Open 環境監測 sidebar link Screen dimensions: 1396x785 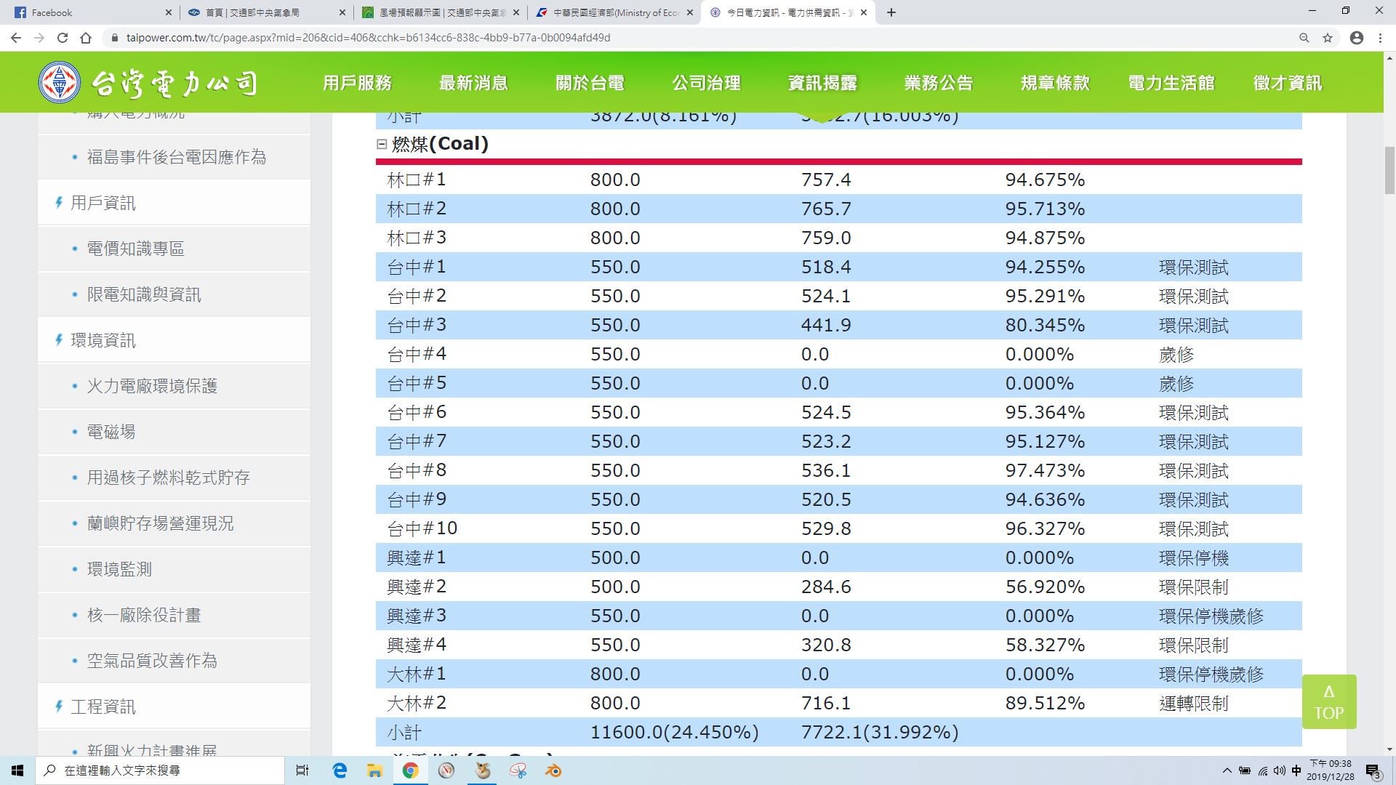(119, 569)
